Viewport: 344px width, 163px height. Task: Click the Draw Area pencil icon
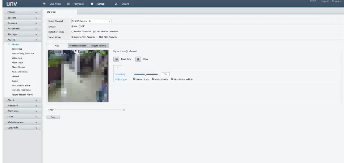point(116,59)
